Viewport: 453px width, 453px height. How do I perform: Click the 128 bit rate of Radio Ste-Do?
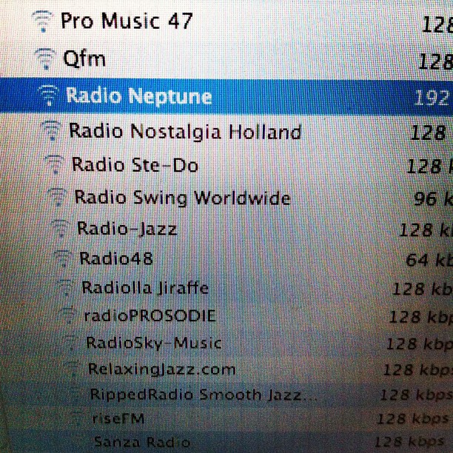[424, 167]
